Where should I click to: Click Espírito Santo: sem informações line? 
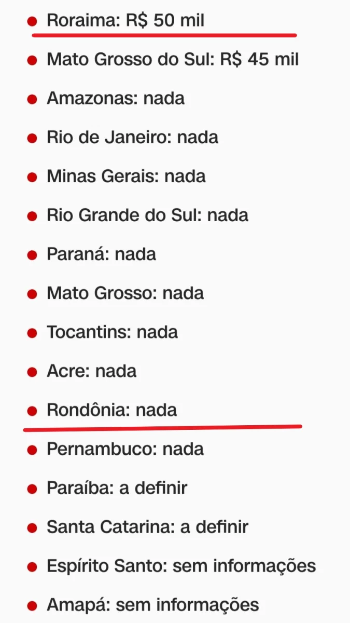coord(181,566)
